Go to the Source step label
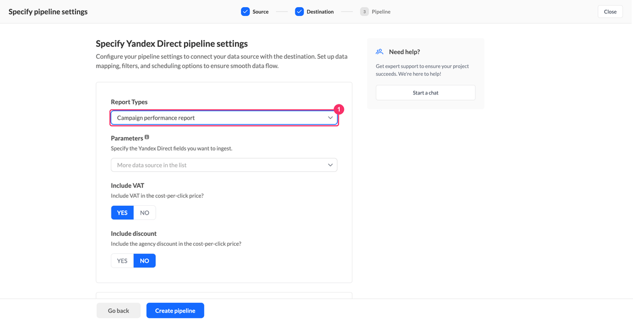Image resolution: width=633 pixels, height=322 pixels. [260, 12]
